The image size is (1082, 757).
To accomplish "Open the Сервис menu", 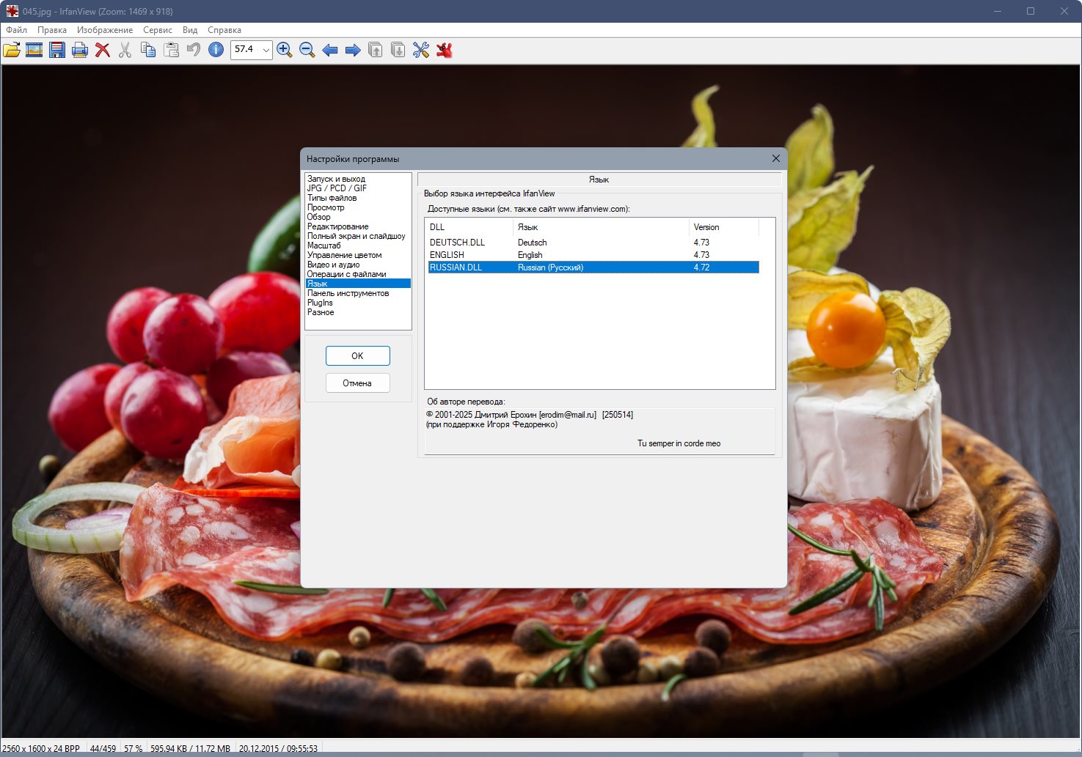I will click(158, 30).
